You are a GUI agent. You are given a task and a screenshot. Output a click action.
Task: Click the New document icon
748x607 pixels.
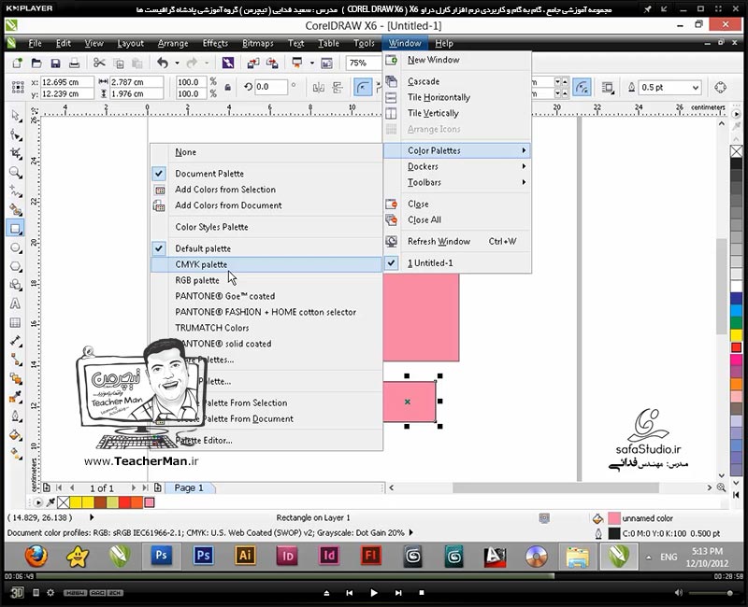point(17,63)
